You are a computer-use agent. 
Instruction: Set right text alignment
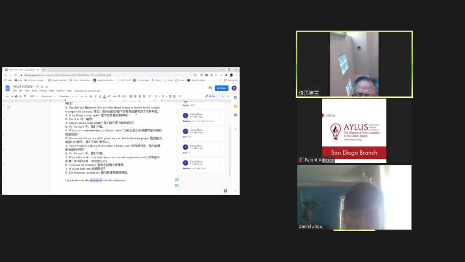[x=140, y=96]
